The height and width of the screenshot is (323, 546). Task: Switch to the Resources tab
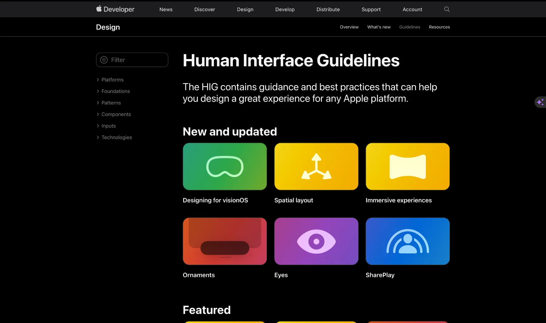tap(439, 27)
